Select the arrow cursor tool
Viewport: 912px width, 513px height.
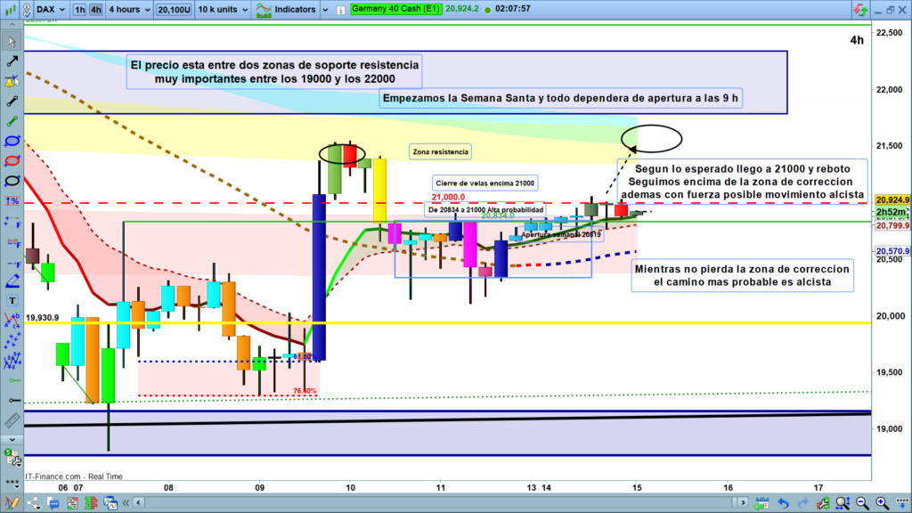click(x=12, y=41)
